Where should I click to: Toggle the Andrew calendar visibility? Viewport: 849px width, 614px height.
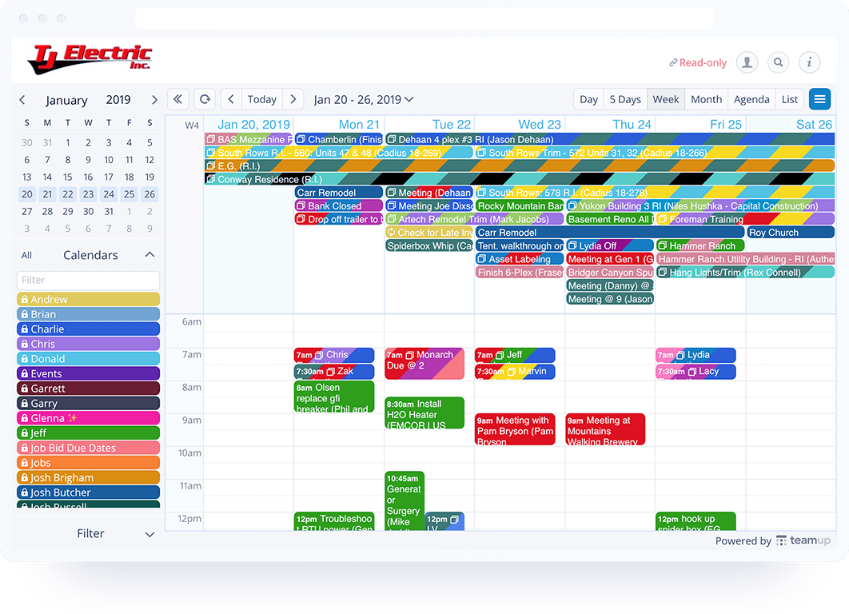pos(88,299)
